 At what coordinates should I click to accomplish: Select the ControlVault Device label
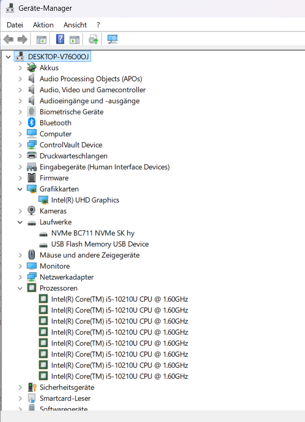pos(71,145)
